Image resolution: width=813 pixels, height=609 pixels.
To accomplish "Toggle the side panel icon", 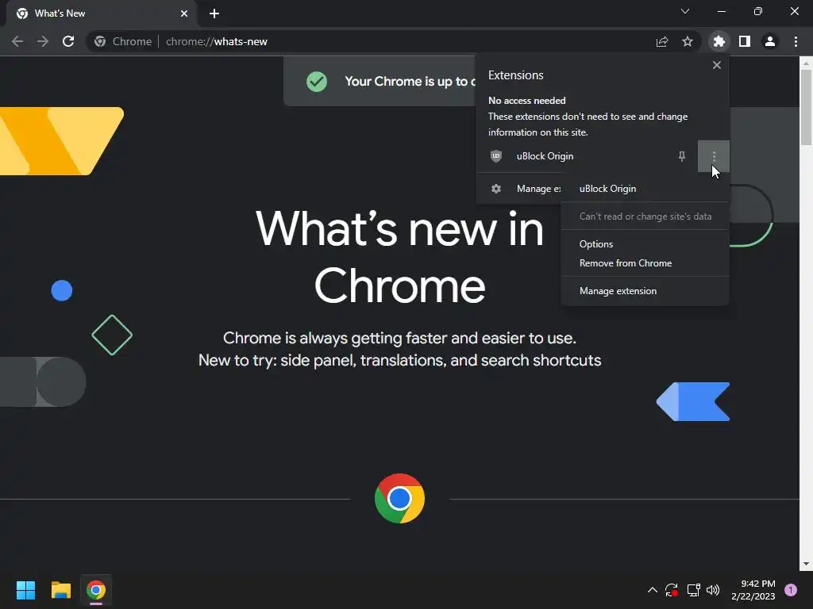I will [745, 41].
